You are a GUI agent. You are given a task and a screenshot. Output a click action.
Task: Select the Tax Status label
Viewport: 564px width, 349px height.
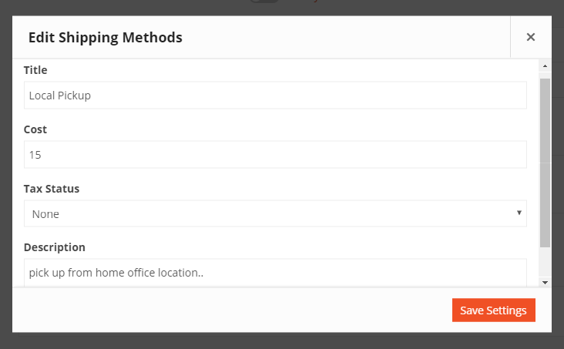tap(52, 189)
